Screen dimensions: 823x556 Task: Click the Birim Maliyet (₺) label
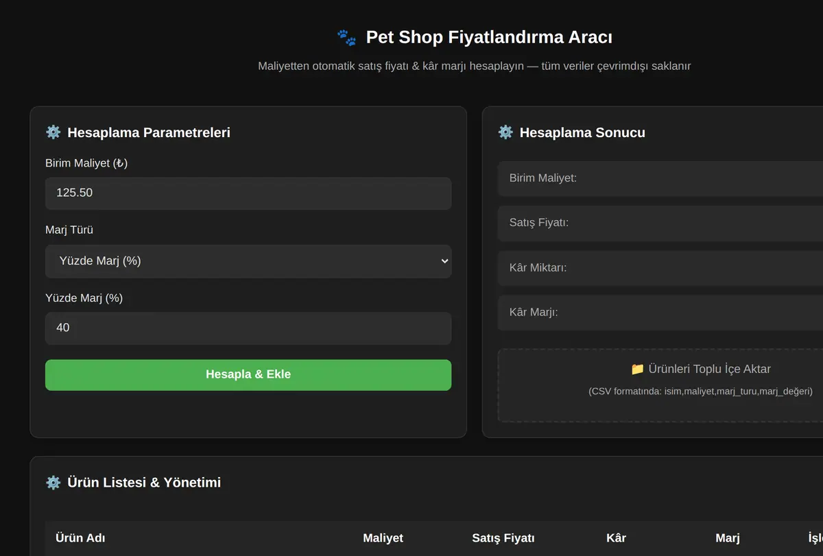[x=86, y=163]
